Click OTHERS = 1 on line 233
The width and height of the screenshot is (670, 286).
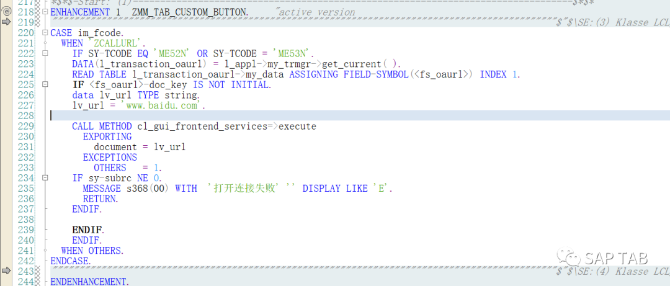click(x=128, y=167)
